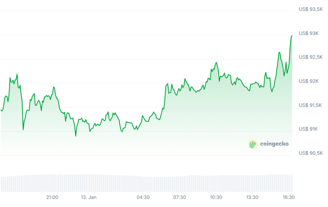Select the US$ 91,5K axis label
Screen dimensions: 328x207
pos(311,105)
